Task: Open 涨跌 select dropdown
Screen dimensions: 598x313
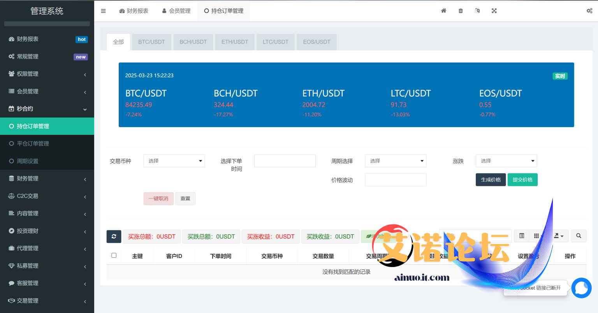Action: (x=506, y=161)
